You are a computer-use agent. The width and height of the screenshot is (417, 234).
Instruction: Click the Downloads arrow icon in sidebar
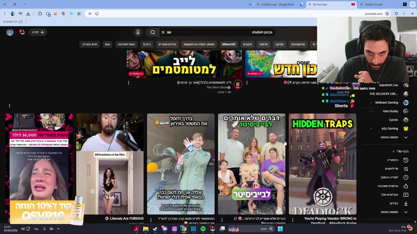click(406, 203)
